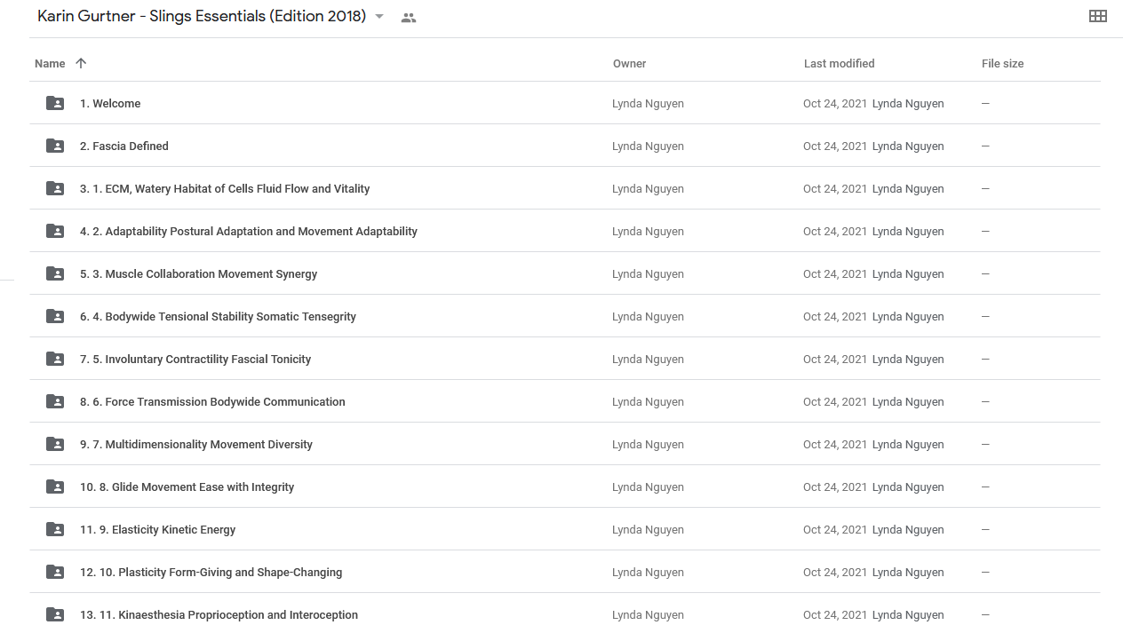The height and width of the screenshot is (625, 1123).
Task: Click Oct 24, 2021 date in Force Transmission row
Action: pos(835,402)
